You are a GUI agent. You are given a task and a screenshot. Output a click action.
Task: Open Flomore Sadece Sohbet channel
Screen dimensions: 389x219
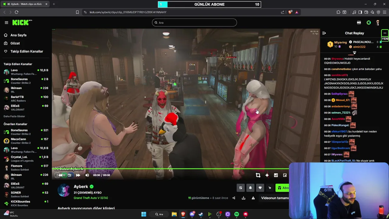26,168
